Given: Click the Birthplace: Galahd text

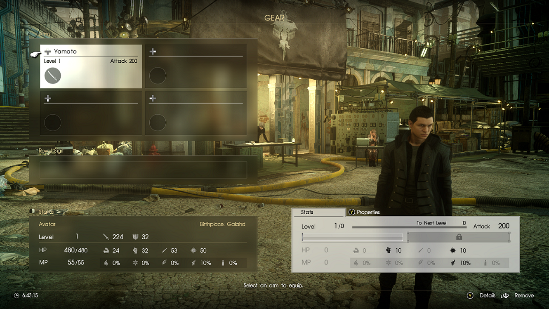Looking at the screenshot, I should pos(223,224).
